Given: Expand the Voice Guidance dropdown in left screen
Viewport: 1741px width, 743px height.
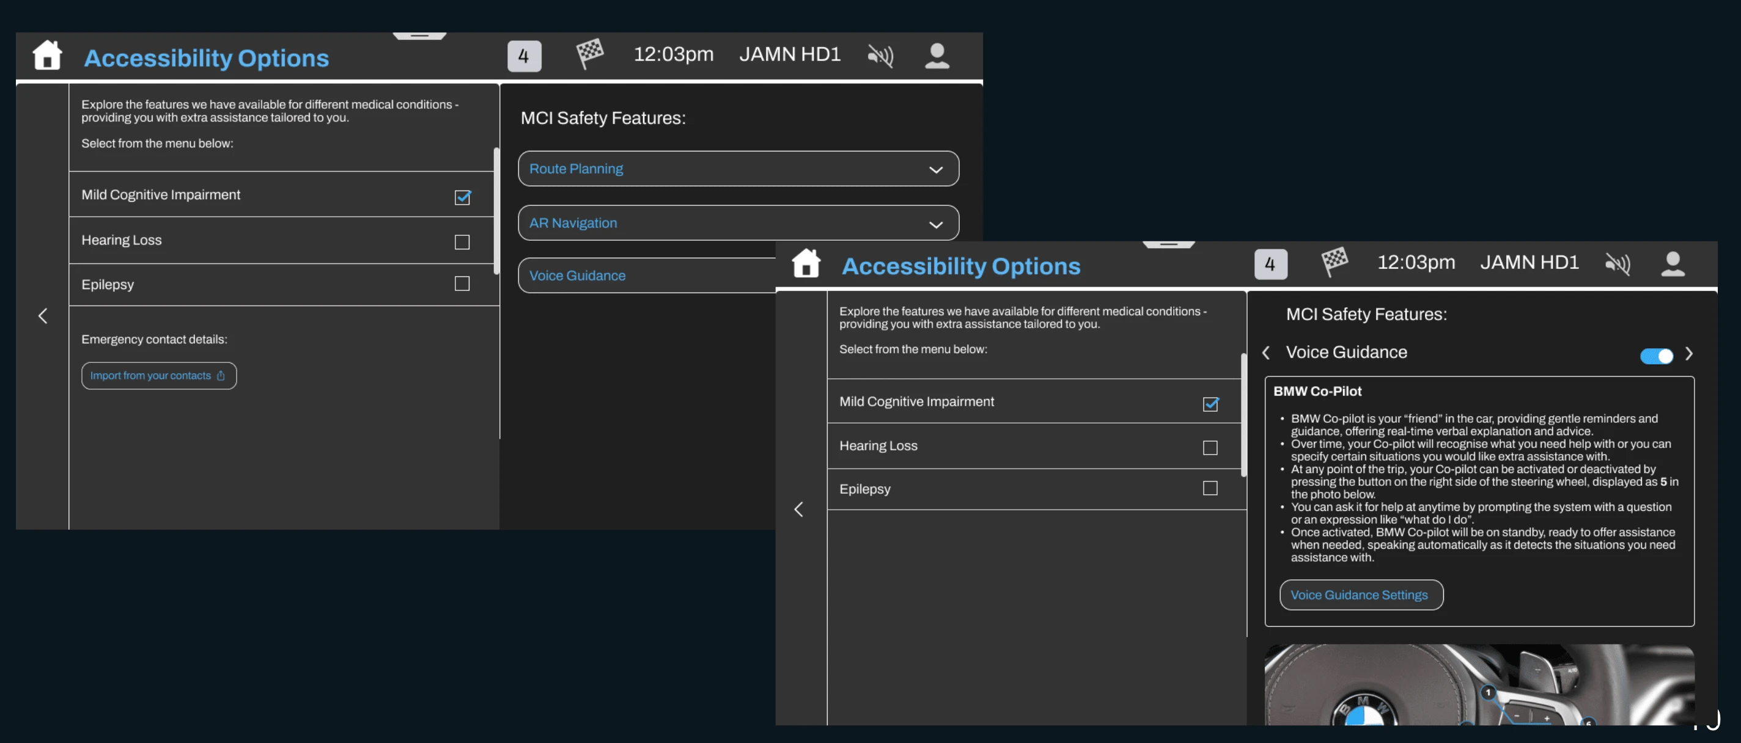Looking at the screenshot, I should [x=647, y=275].
